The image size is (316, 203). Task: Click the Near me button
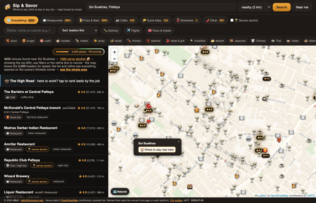(302, 7)
